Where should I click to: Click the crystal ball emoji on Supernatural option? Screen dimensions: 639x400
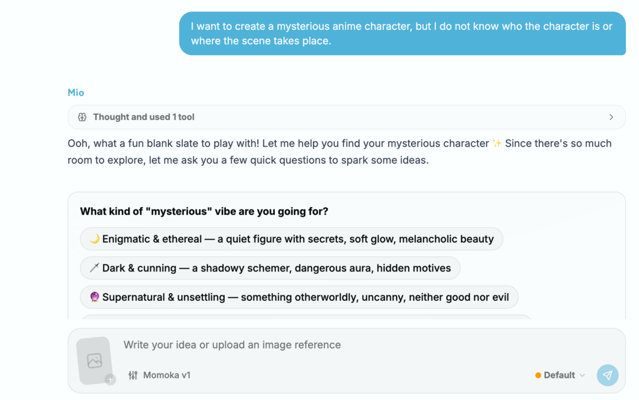click(95, 297)
